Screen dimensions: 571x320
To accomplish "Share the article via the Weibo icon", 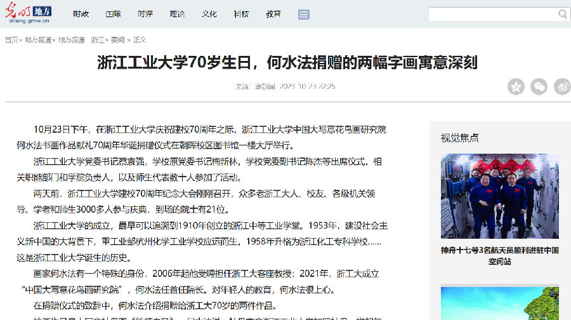I will click(x=562, y=86).
